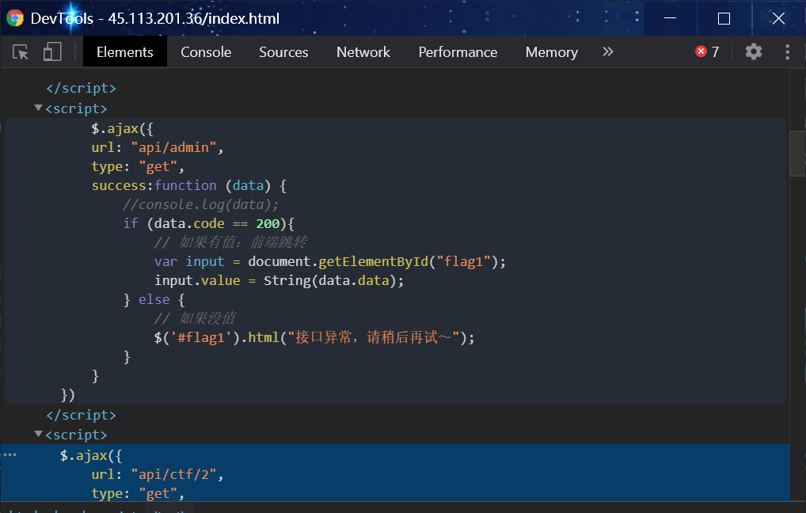
Task: Click the Chrome icon in title bar
Action: pos(15,18)
